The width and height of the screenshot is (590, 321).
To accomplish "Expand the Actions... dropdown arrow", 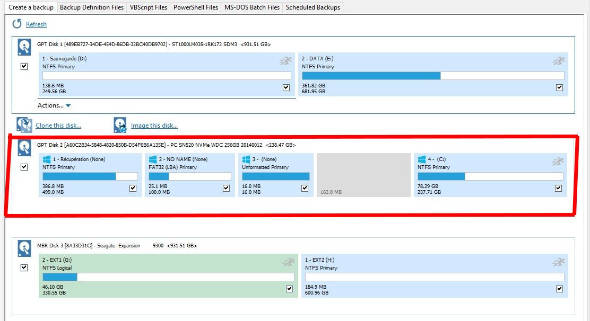I will tap(68, 106).
